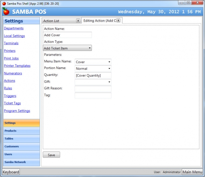Click the Gift Reason text field

93,89
